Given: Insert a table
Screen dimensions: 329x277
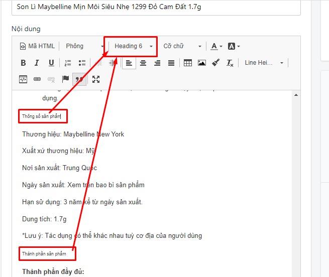Looking at the screenshot, I should [x=187, y=63].
